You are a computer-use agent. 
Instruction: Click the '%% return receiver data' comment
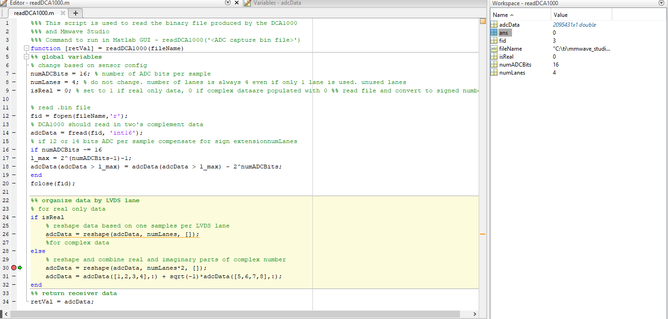point(74,293)
